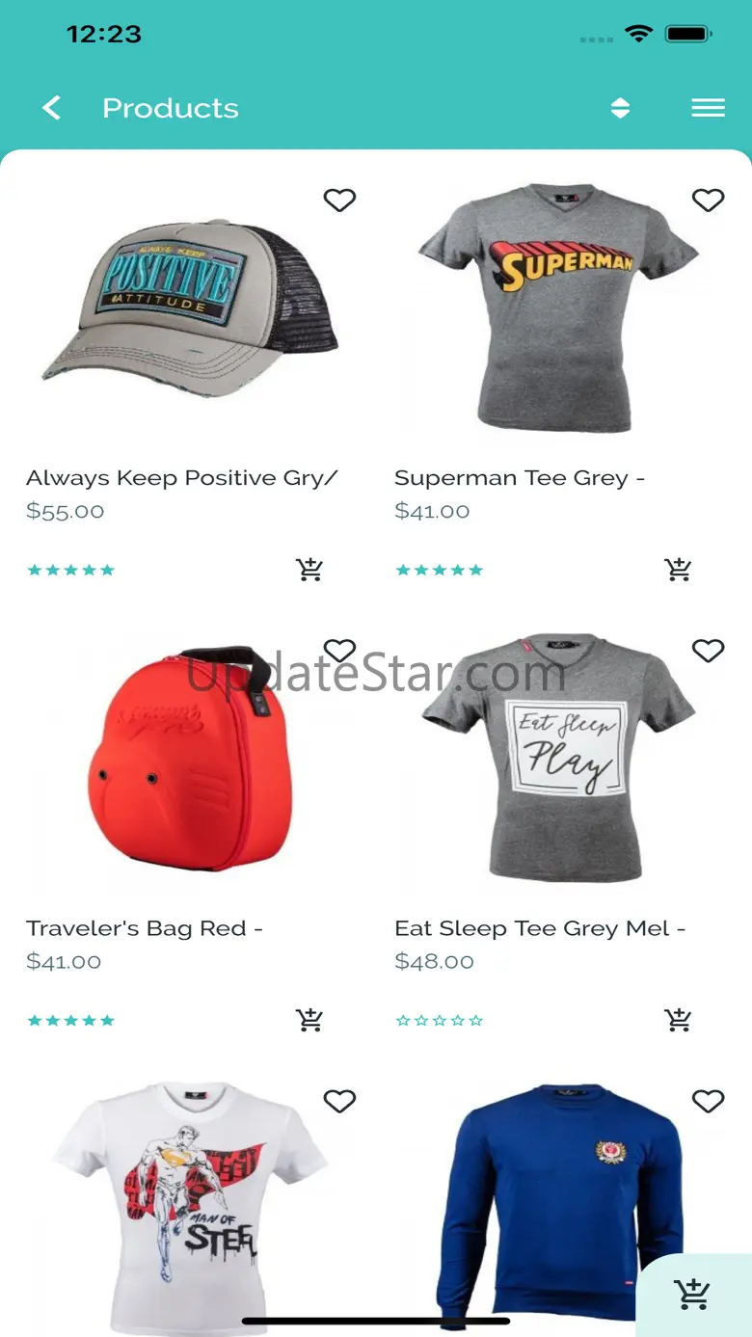The height and width of the screenshot is (1337, 752).
Task: Open Traveler's Bag Red product title
Action: pos(145,929)
